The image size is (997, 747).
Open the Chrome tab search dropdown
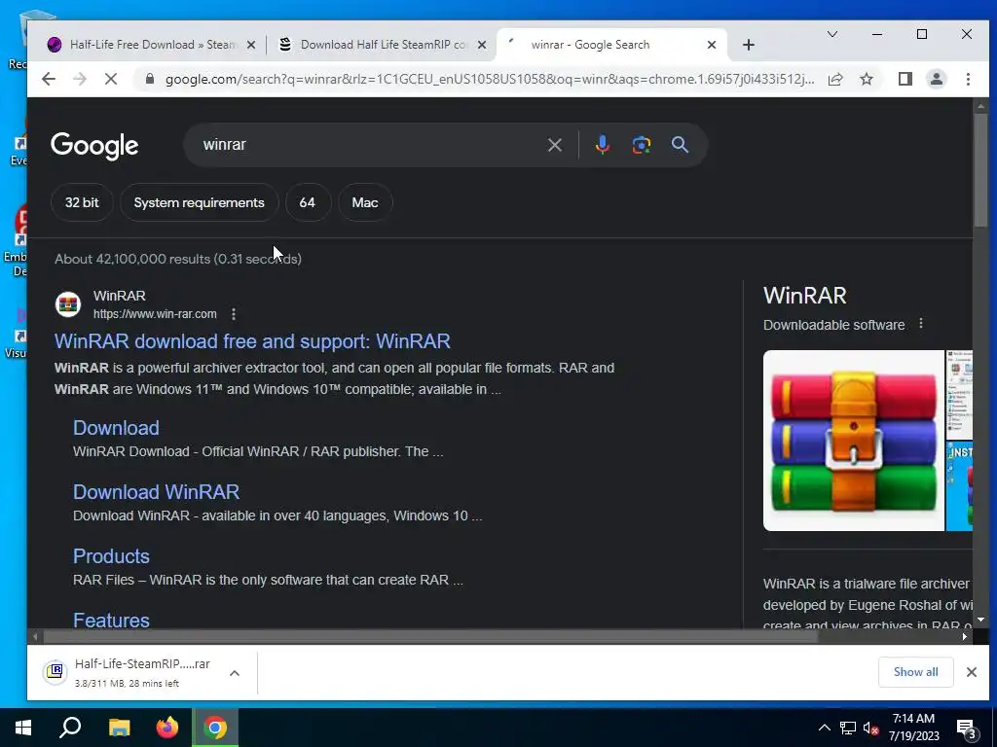point(831,34)
